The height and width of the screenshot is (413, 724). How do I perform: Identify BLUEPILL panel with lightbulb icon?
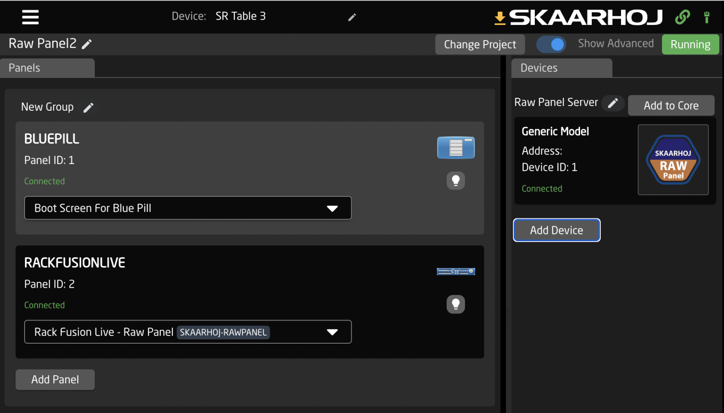[x=456, y=180]
